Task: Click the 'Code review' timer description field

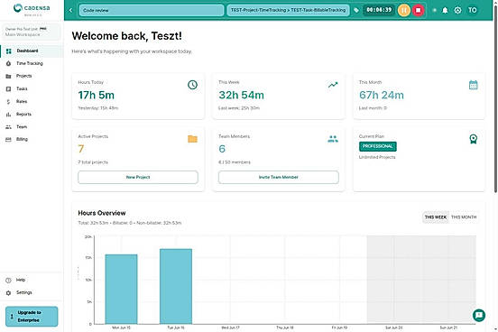Action: pyautogui.click(x=152, y=10)
